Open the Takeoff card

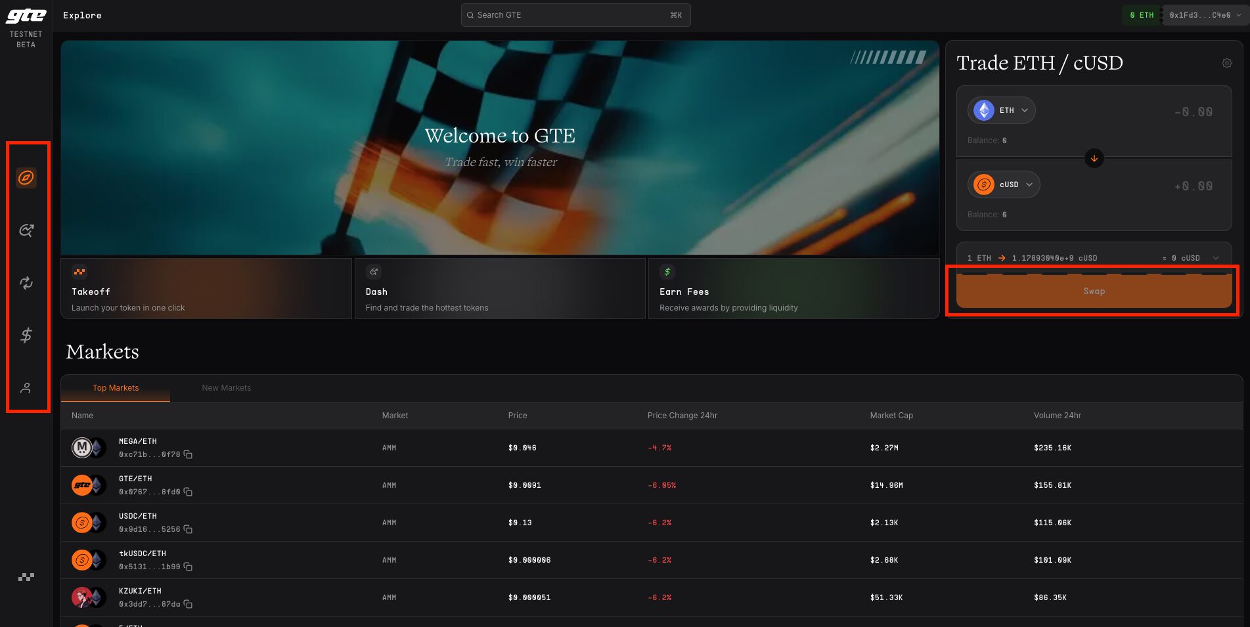(206, 289)
